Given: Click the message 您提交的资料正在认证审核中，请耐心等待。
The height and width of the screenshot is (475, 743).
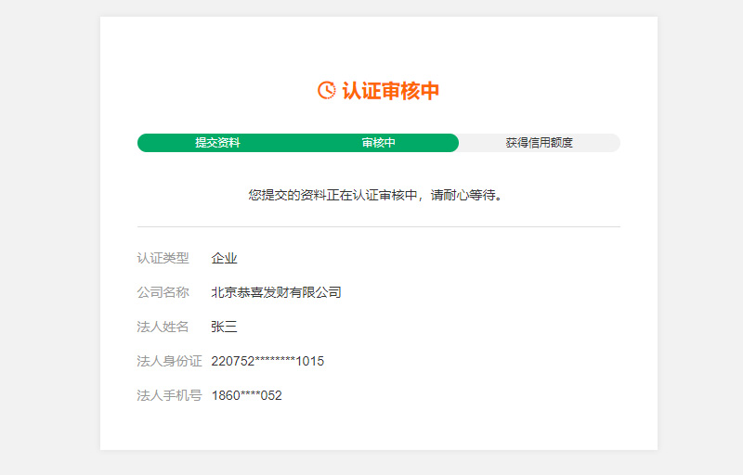Looking at the screenshot, I should click(x=375, y=195).
